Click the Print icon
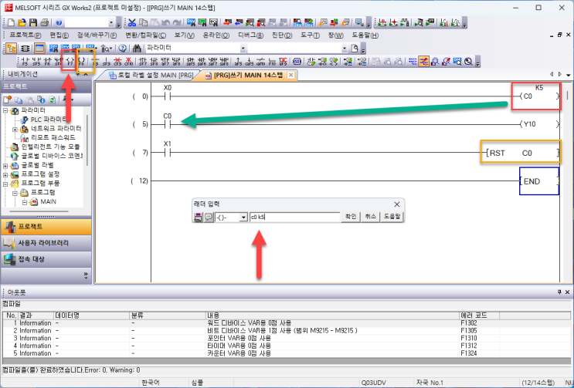 point(44,22)
